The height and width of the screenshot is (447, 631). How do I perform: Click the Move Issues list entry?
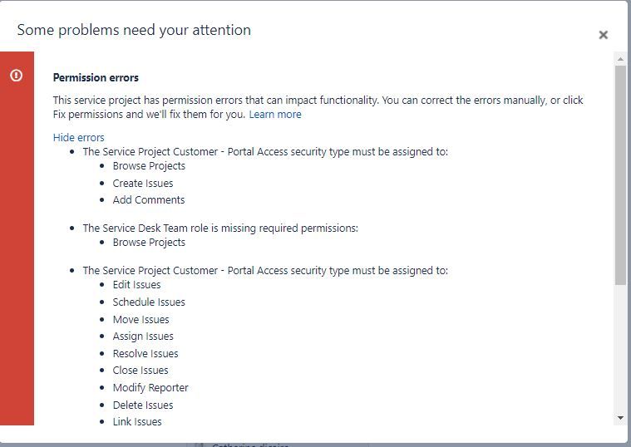[140, 320]
